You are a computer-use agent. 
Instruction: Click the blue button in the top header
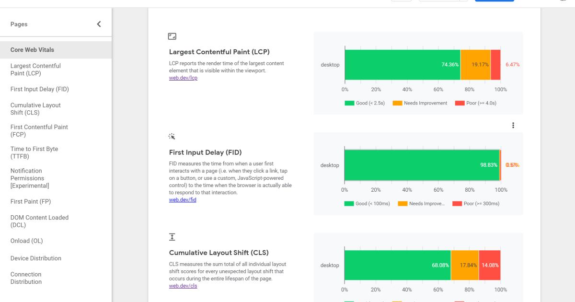[494, 1]
